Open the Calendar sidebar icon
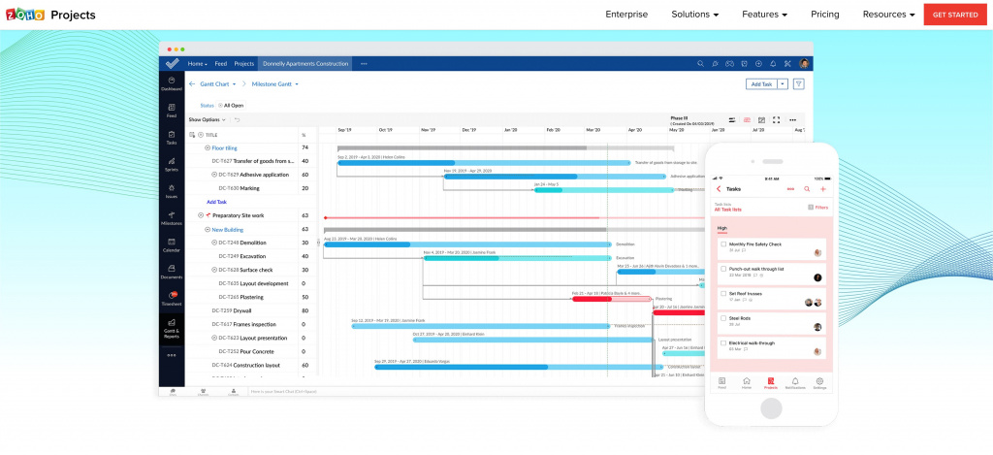 [x=172, y=244]
